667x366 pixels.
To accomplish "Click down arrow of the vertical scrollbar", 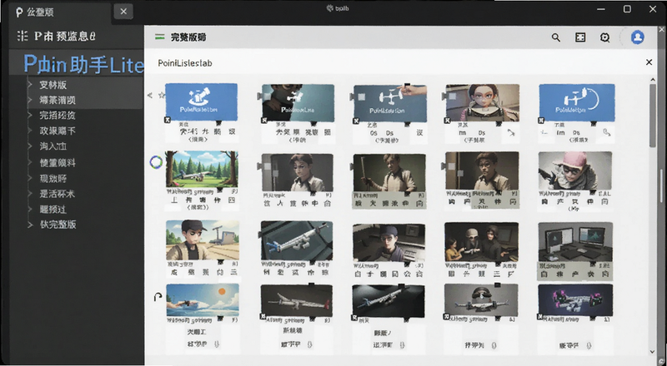I will coord(653,352).
